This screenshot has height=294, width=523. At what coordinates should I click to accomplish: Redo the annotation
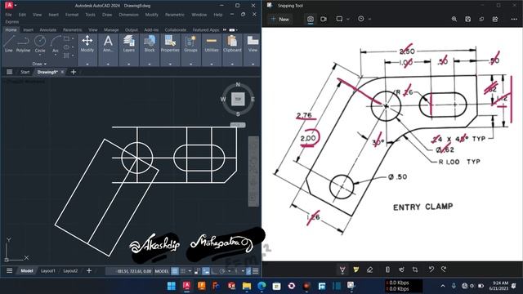pos(444,269)
